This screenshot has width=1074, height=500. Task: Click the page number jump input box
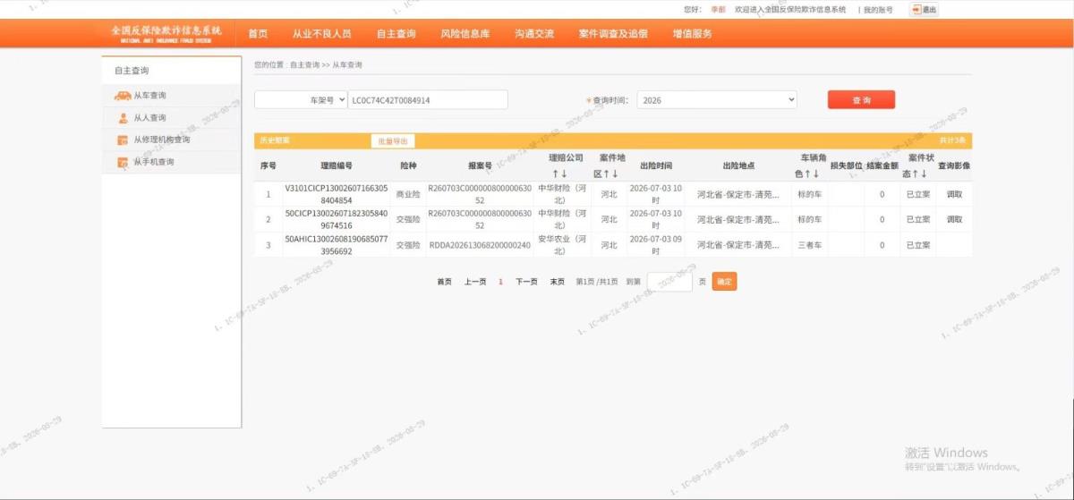click(x=669, y=282)
